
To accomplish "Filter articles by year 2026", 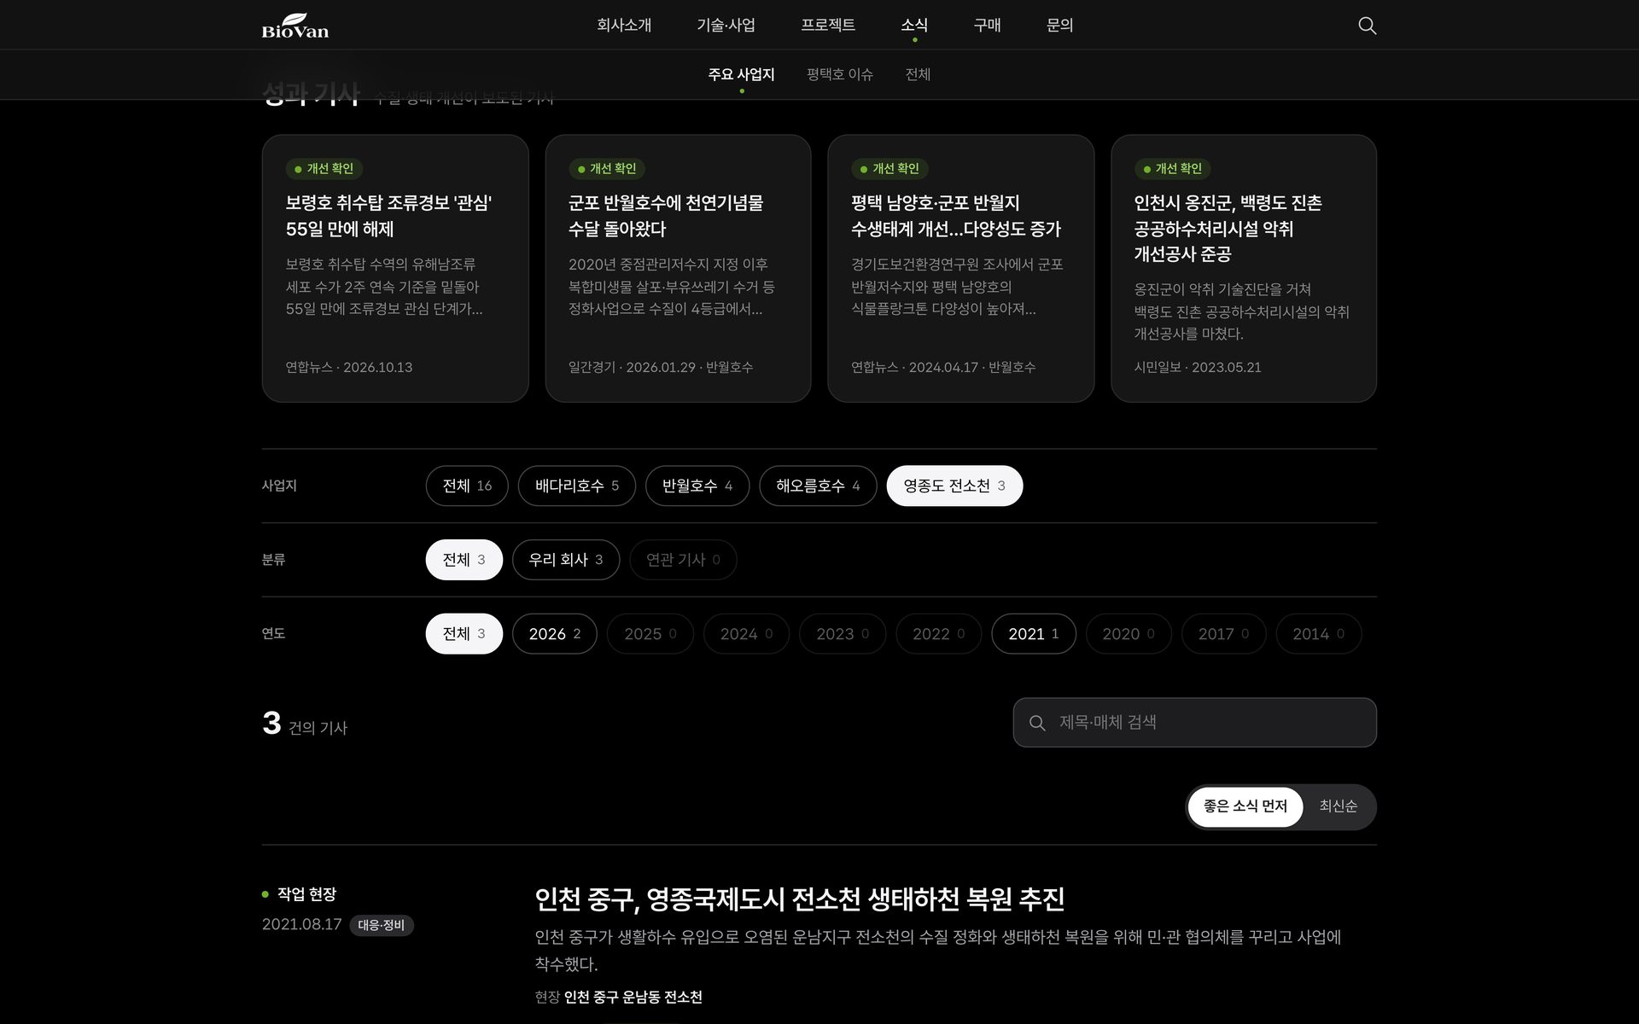I will [x=555, y=633].
